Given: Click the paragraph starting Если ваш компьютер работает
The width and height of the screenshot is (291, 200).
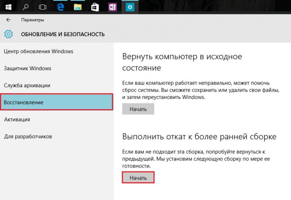Looking at the screenshot, I should (201, 90).
